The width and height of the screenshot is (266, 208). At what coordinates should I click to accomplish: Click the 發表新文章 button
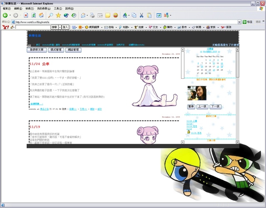(37, 50)
